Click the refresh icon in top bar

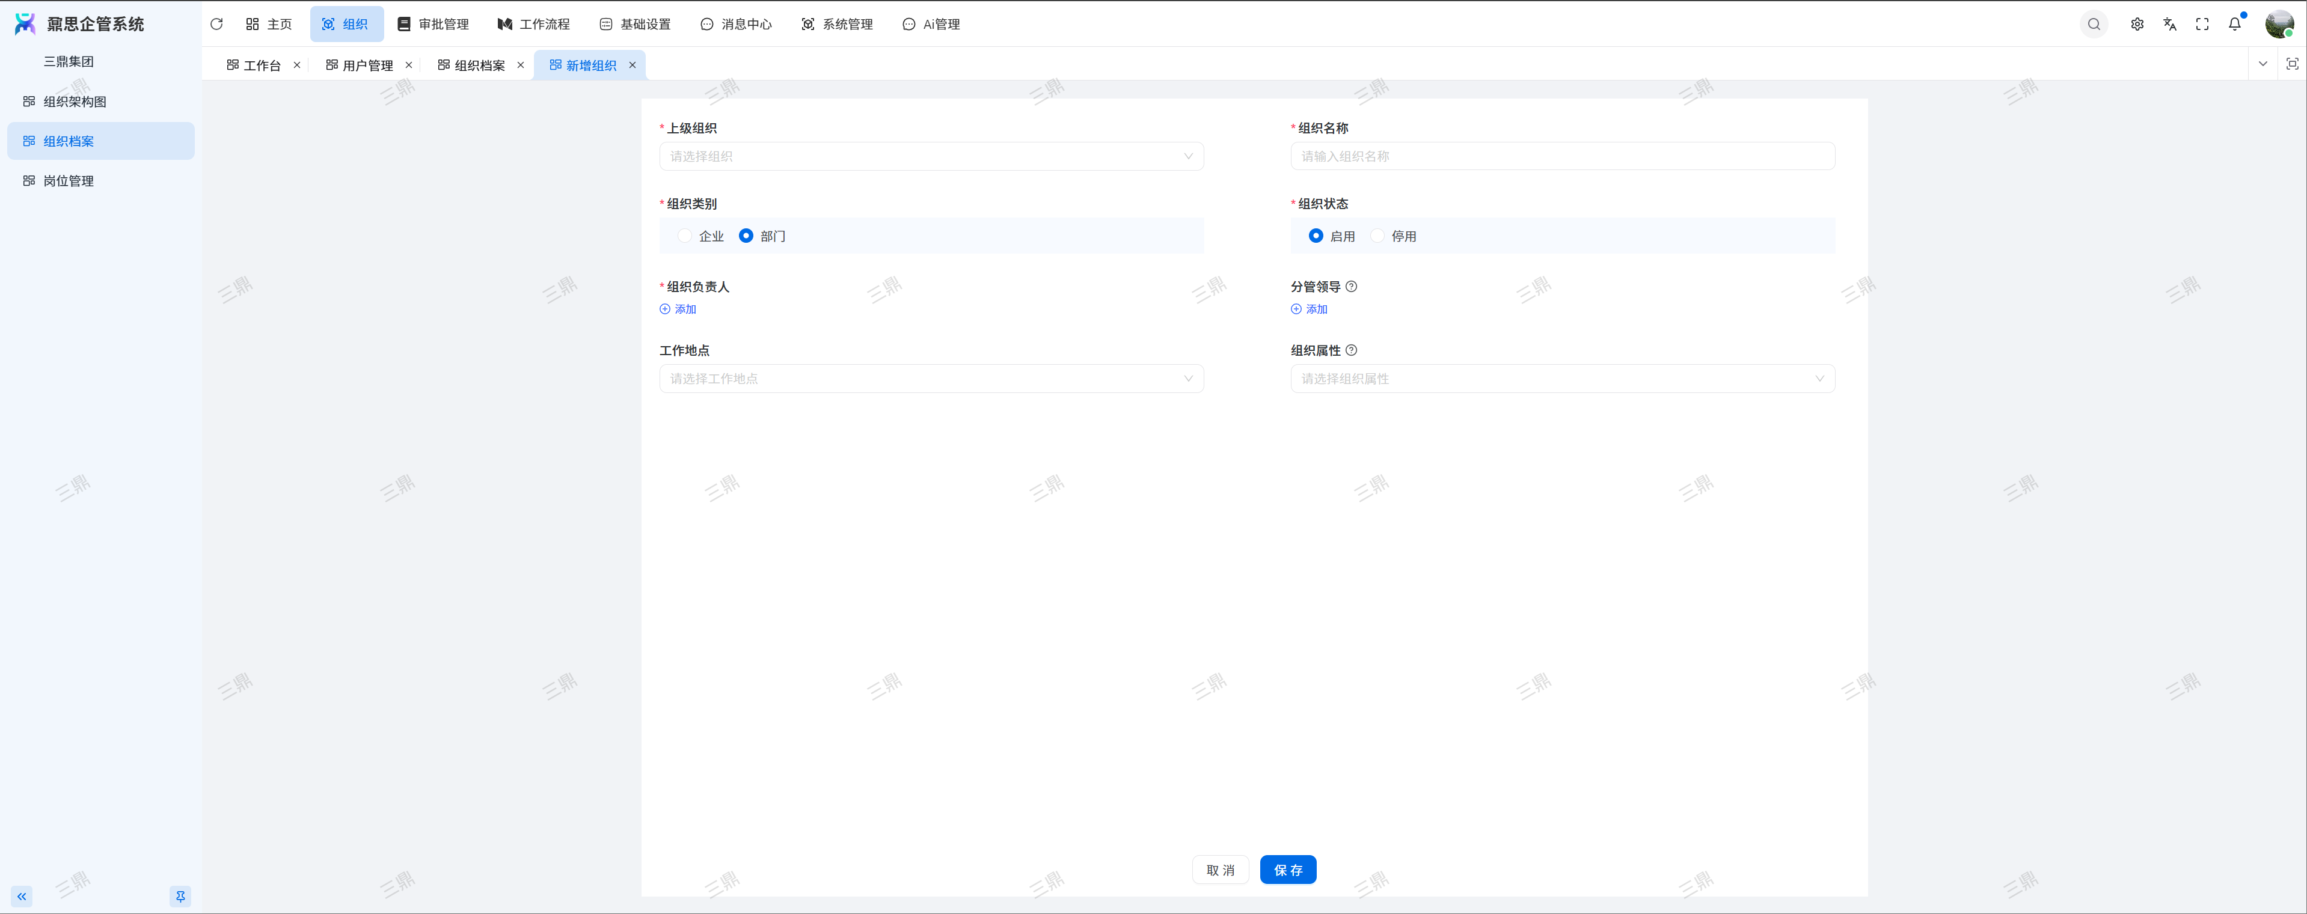216,24
